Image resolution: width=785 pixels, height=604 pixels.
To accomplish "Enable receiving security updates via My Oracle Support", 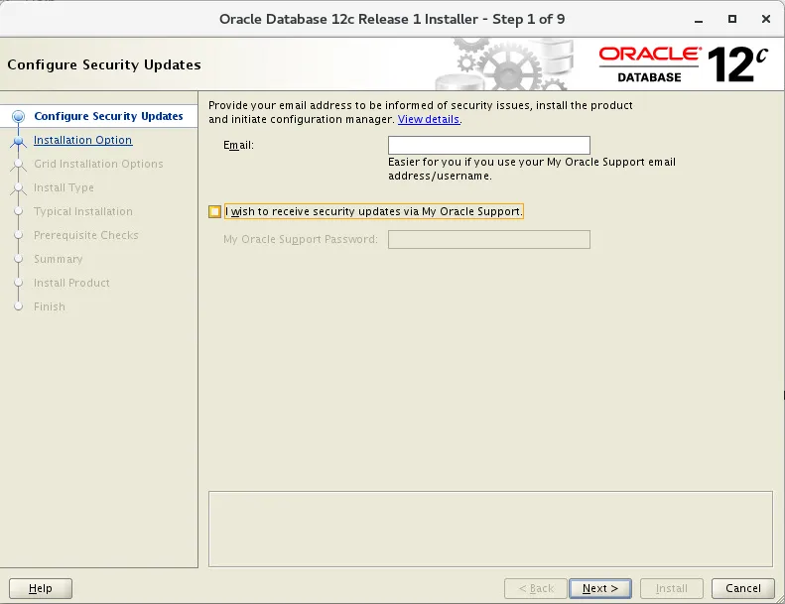I will click(x=214, y=211).
